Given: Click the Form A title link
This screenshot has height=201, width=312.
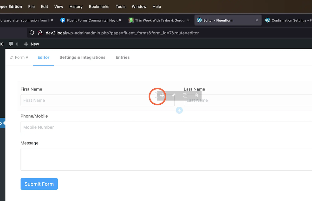Looking at the screenshot, I should click(x=21, y=57).
